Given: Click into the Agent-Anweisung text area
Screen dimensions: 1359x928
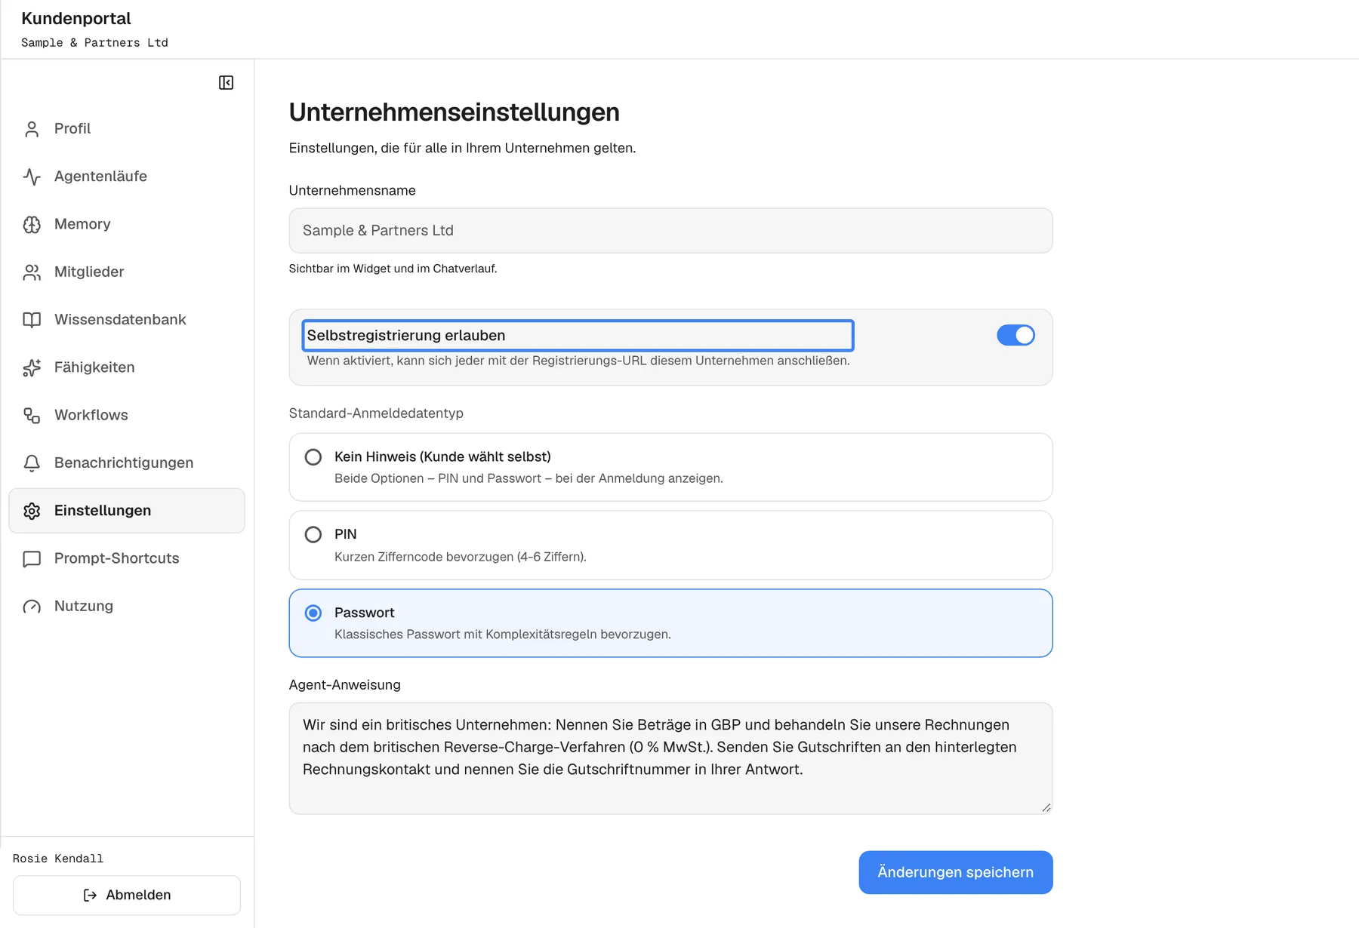Looking at the screenshot, I should (670, 758).
